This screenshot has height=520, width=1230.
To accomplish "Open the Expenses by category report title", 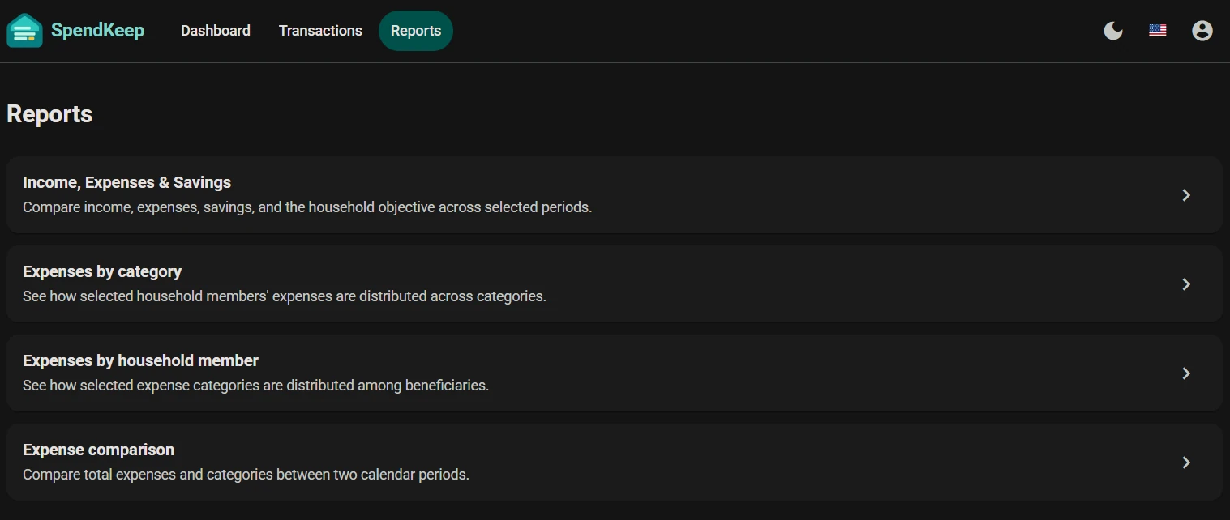I will click(x=102, y=272).
